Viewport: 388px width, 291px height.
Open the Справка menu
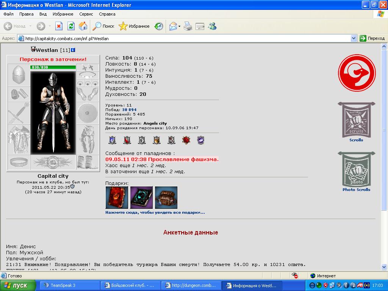[x=107, y=14]
